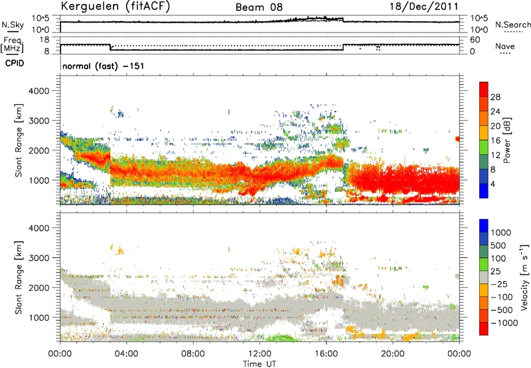Click the '20:00' time tick label
This screenshot has height=368, width=531.
pos(392,354)
